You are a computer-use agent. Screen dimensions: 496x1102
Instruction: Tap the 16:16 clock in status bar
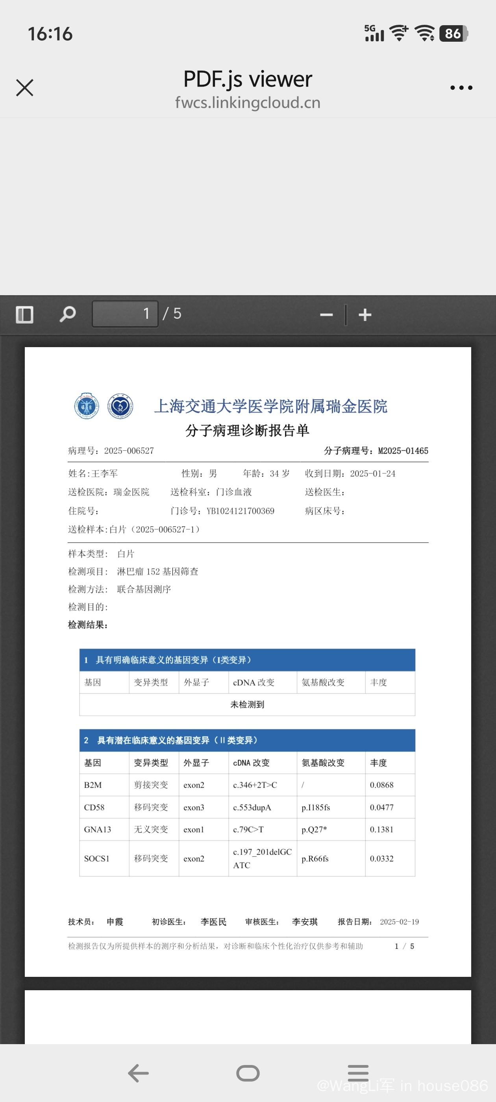pyautogui.click(x=50, y=34)
